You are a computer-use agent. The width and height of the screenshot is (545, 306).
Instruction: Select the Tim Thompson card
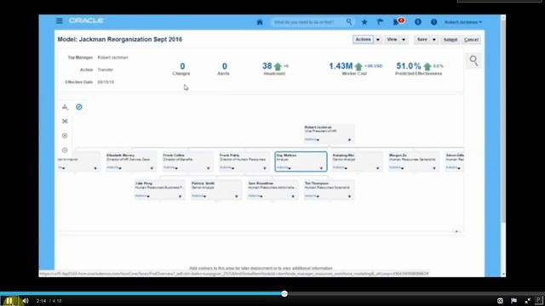pyautogui.click(x=329, y=190)
